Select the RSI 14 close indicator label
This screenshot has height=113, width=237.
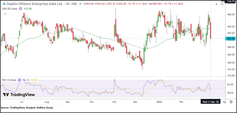8,80
